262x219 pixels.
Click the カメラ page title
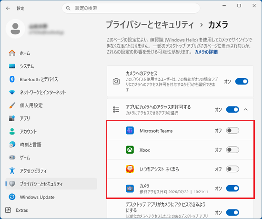click(218, 25)
